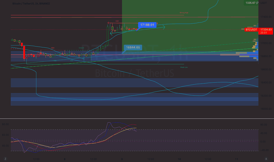
Task: Click the 60.00 left indicator scale value
Action: coord(5,135)
